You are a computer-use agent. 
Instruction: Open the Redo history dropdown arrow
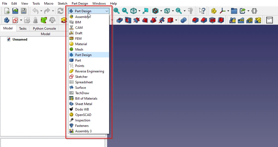pyautogui.click(x=53, y=11)
